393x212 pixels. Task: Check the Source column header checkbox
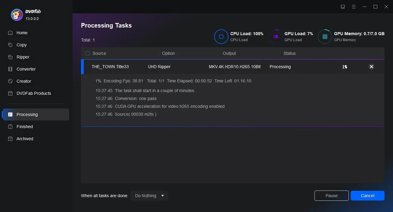pyautogui.click(x=87, y=53)
